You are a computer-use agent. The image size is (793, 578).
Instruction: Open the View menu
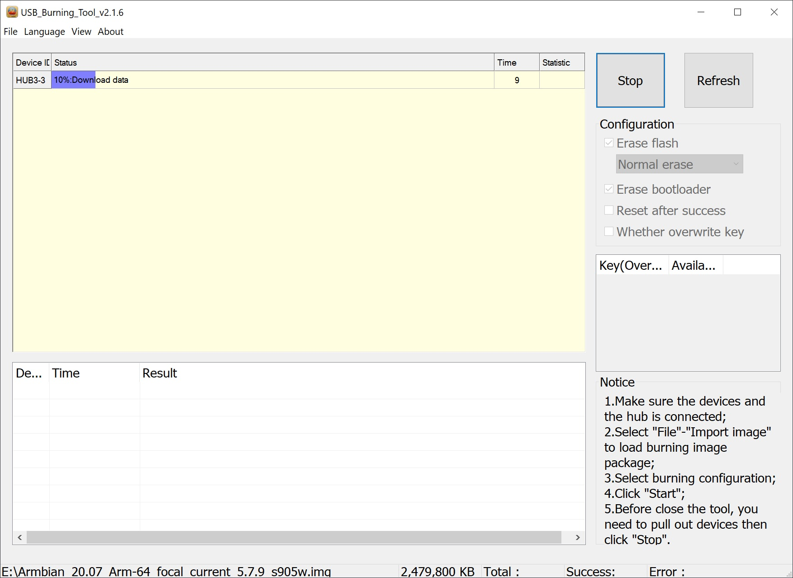[81, 32]
